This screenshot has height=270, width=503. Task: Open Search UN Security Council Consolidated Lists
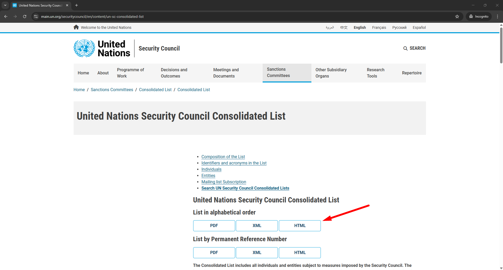click(245, 188)
